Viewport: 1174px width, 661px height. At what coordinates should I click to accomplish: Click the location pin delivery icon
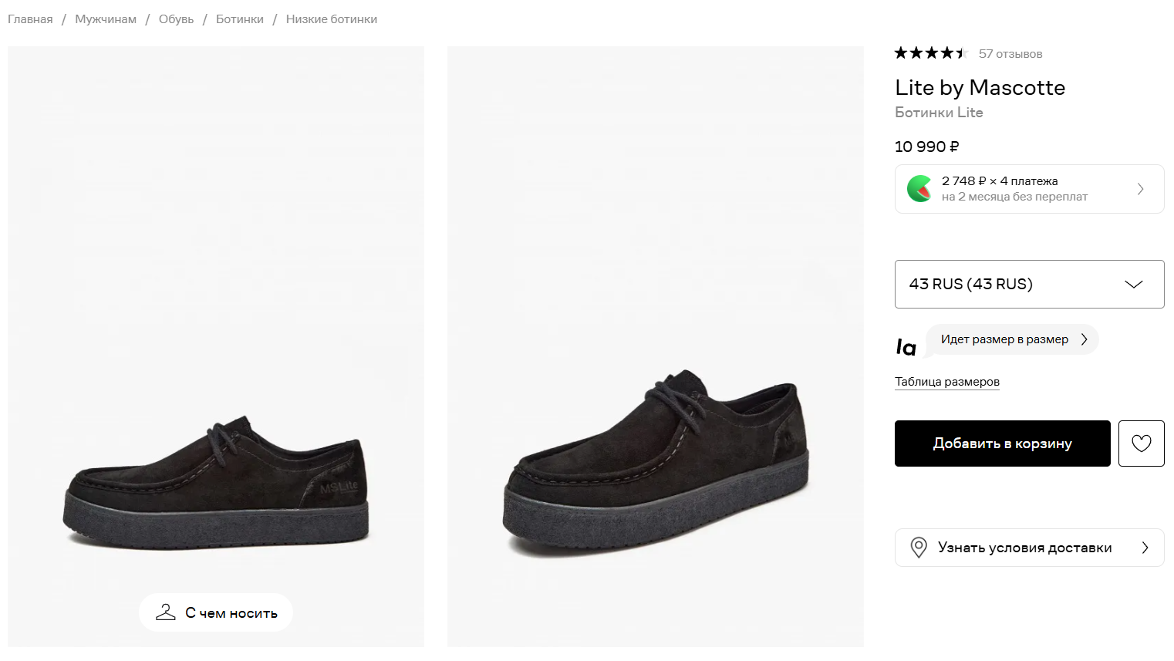918,548
